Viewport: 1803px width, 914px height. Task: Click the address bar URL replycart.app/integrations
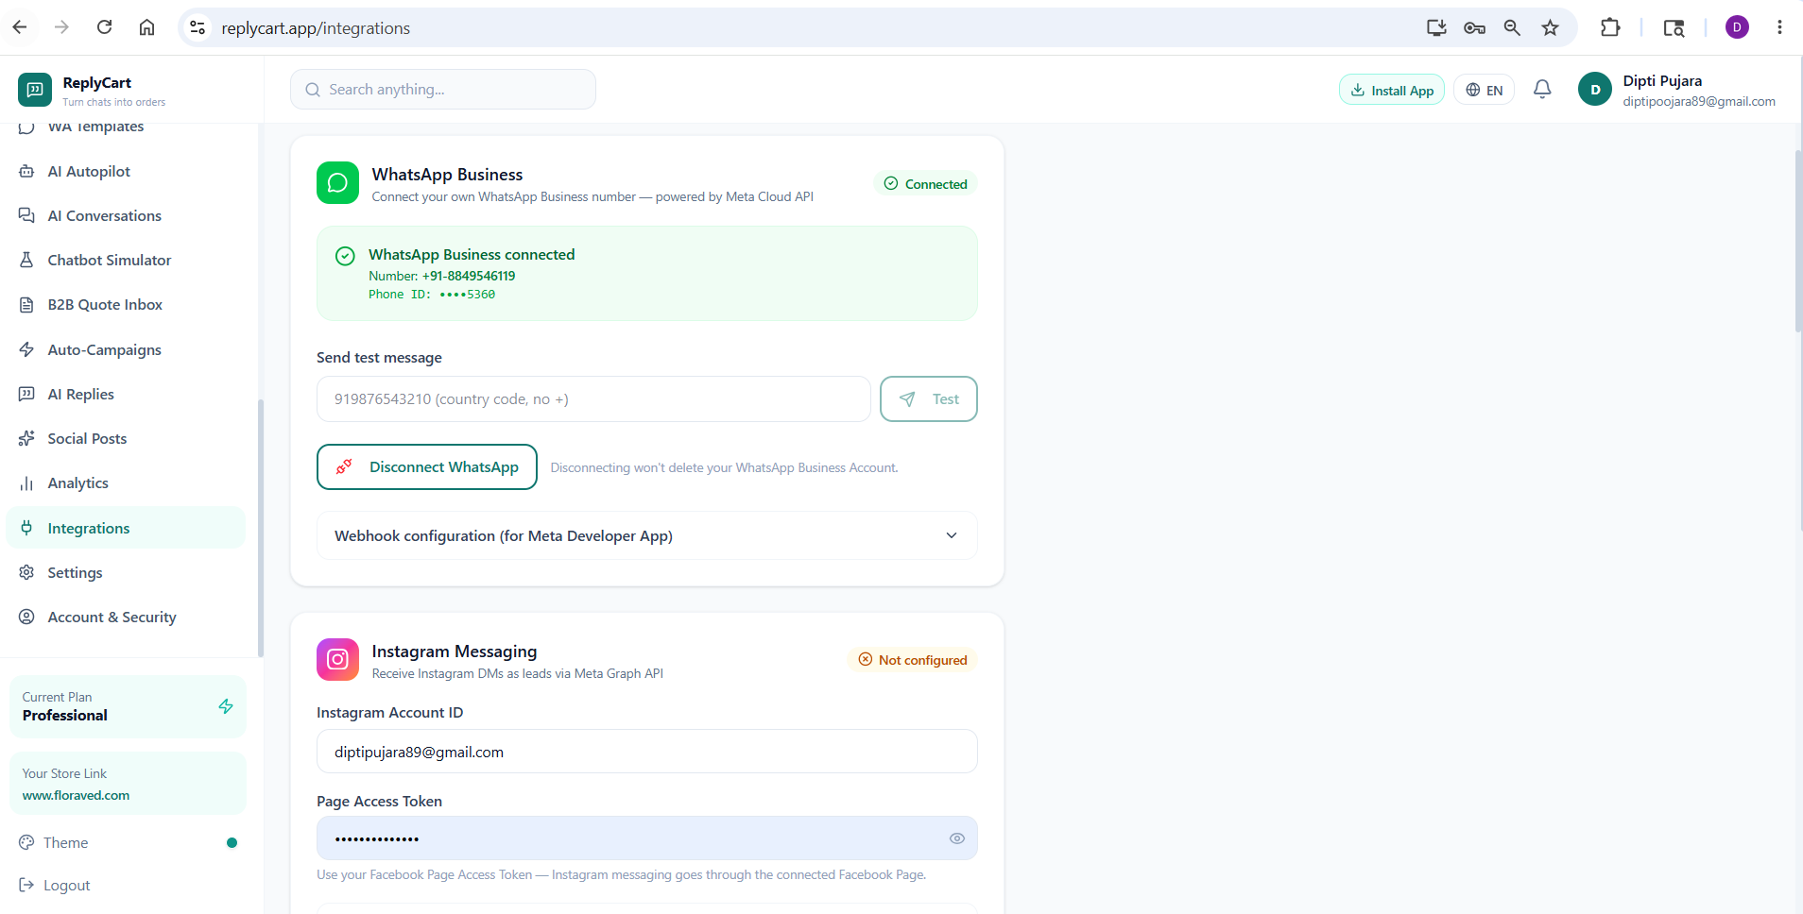coord(316,28)
